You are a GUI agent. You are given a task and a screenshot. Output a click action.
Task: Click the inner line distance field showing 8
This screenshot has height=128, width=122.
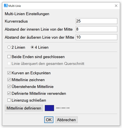pos(96,29)
